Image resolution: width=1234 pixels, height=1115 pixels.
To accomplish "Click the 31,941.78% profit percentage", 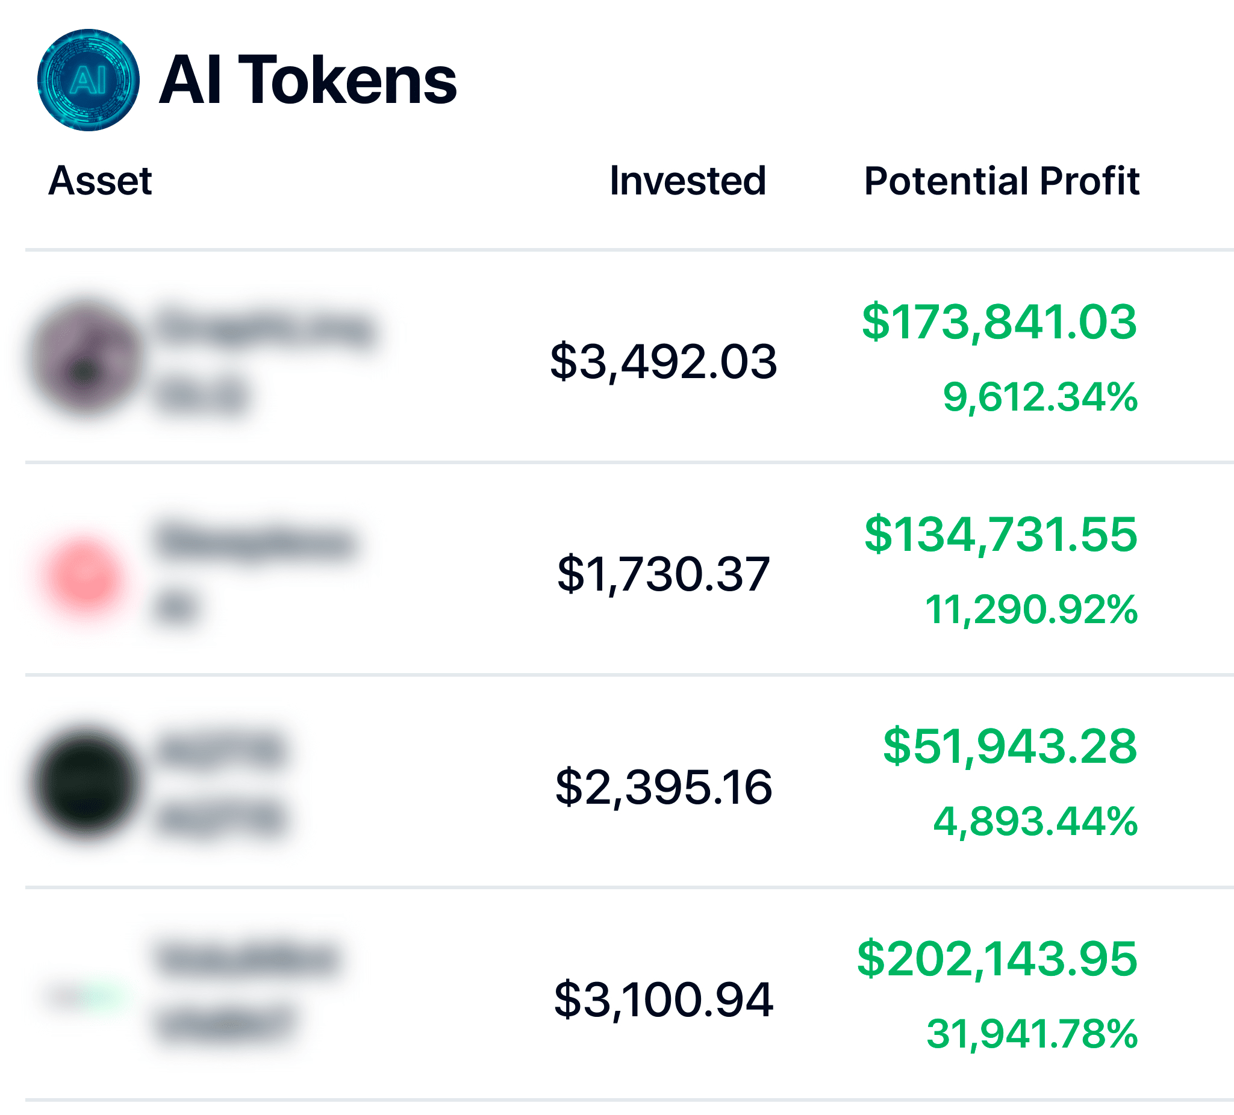I will [x=1032, y=1034].
